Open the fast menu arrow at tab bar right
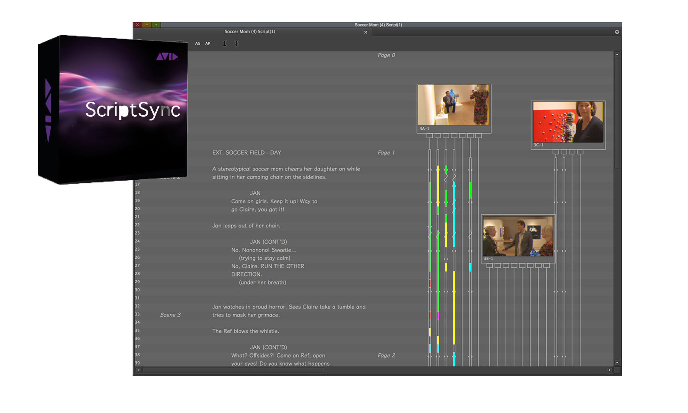This screenshot has height=413, width=688. point(617,32)
